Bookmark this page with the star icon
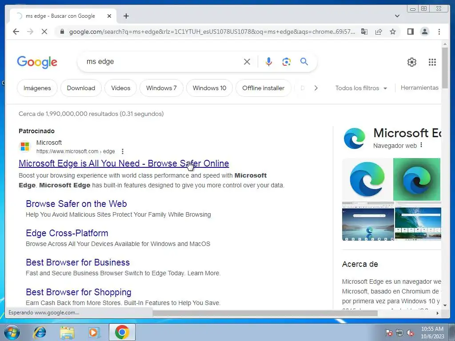Image resolution: width=455 pixels, height=341 pixels. click(x=393, y=32)
